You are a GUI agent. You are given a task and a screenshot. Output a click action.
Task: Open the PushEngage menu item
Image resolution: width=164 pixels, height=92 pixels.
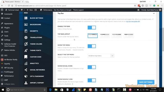[9, 72]
